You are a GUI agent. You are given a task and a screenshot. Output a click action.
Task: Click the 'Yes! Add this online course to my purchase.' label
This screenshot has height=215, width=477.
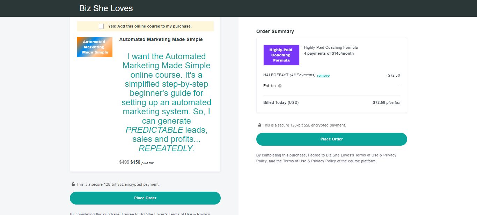pyautogui.click(x=150, y=26)
